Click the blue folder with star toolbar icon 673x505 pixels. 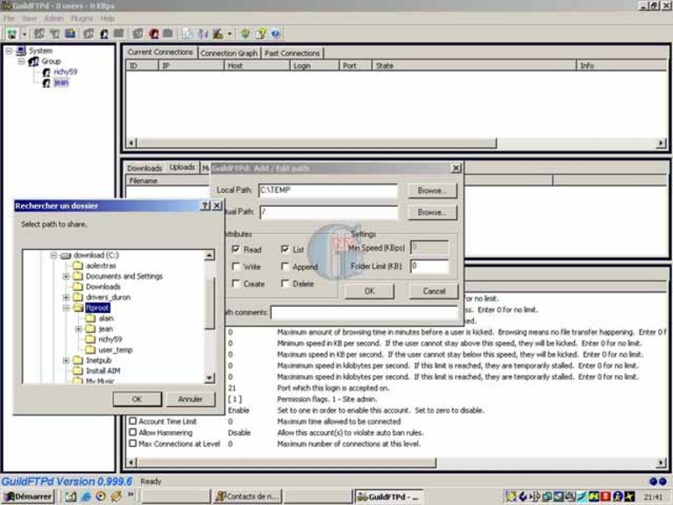click(70, 33)
